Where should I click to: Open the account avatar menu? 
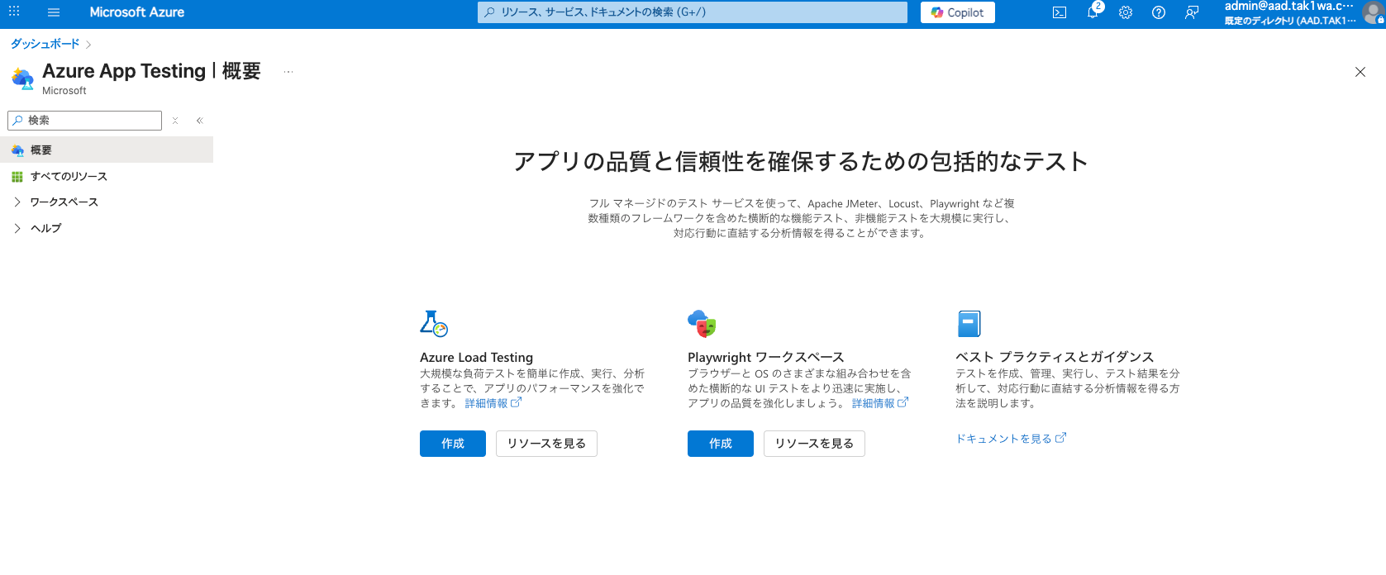tap(1373, 12)
